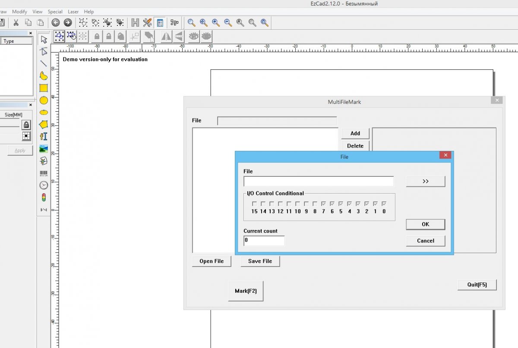Choose the barcode tool
Screen dimensions: 518x348
(44, 173)
